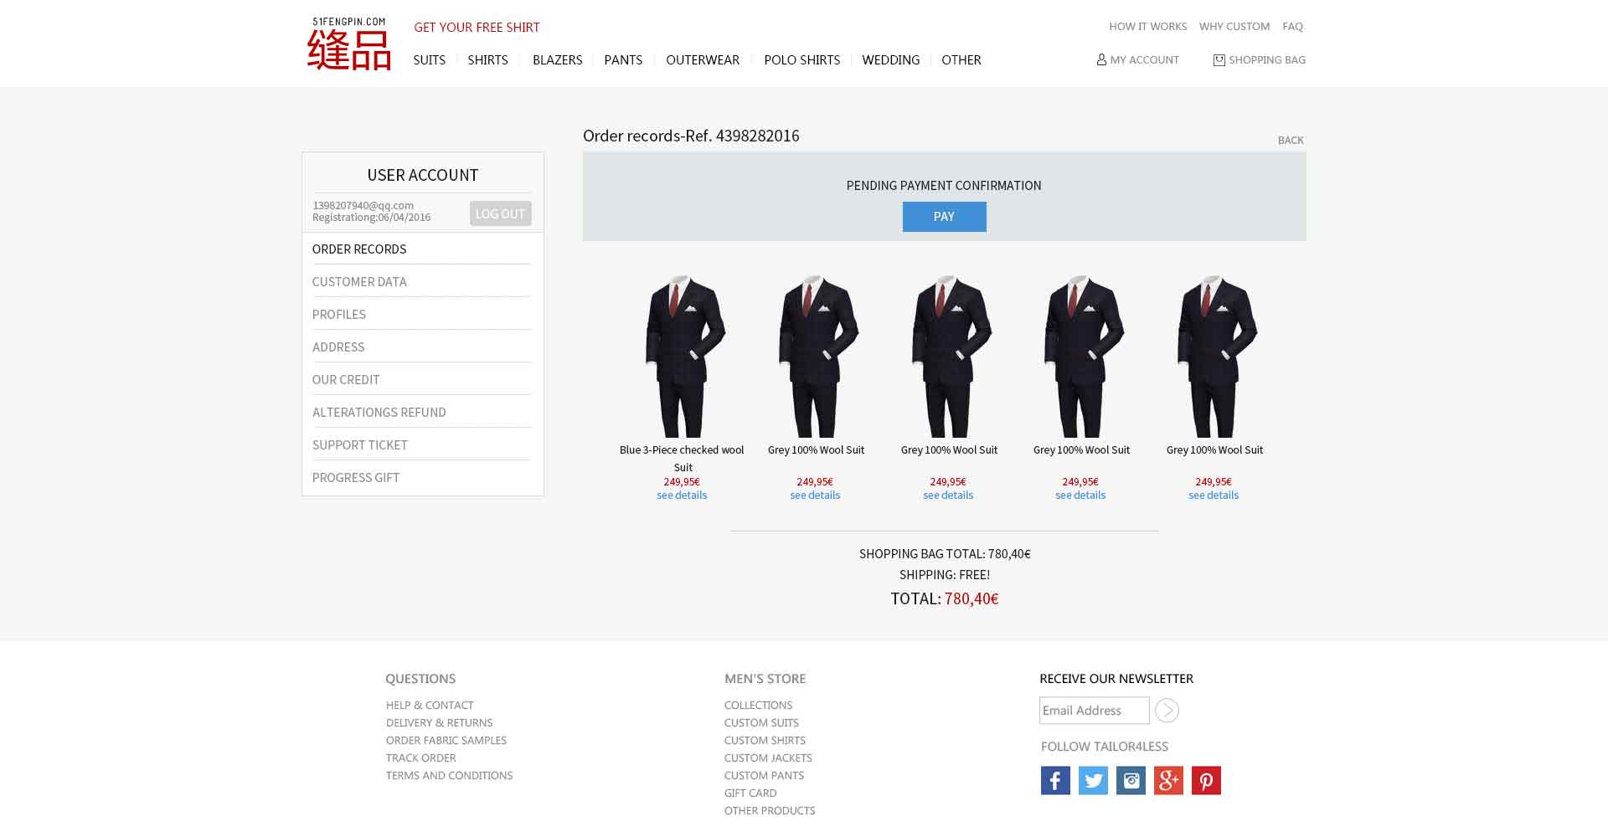Click the Email Address newsletter field
Image resolution: width=1608 pixels, height=837 pixels.
point(1094,711)
